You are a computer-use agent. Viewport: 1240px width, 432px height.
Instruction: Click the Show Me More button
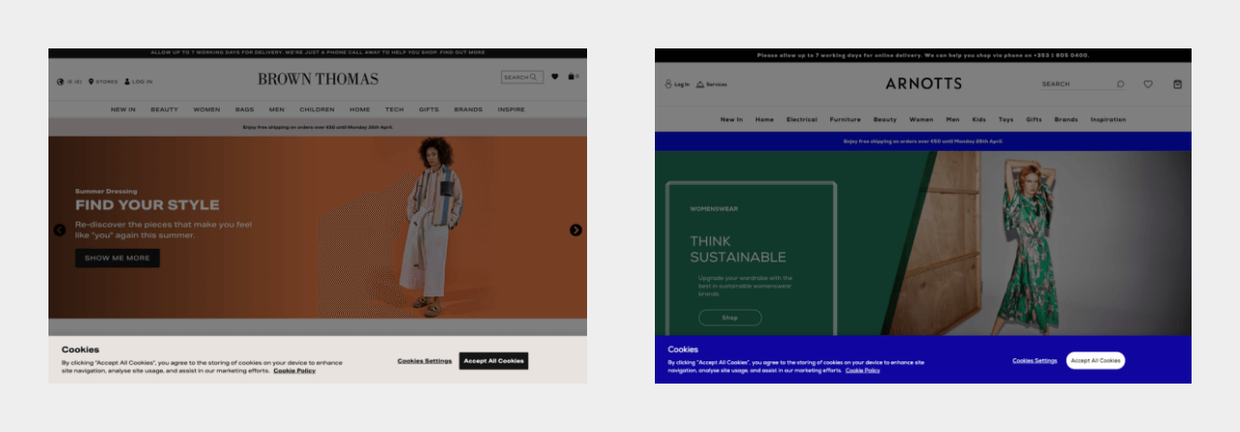[117, 258]
